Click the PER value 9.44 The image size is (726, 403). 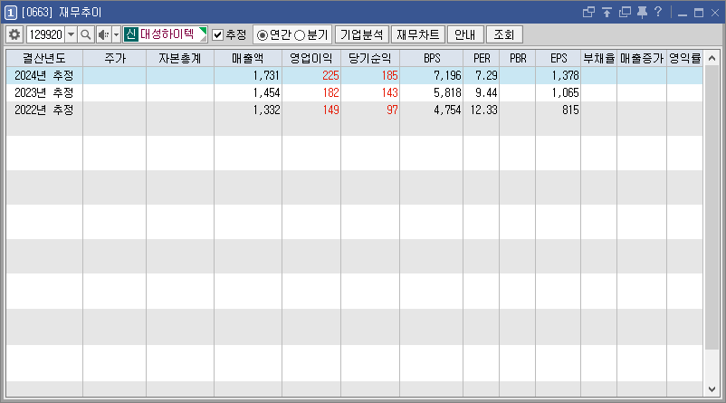click(486, 92)
